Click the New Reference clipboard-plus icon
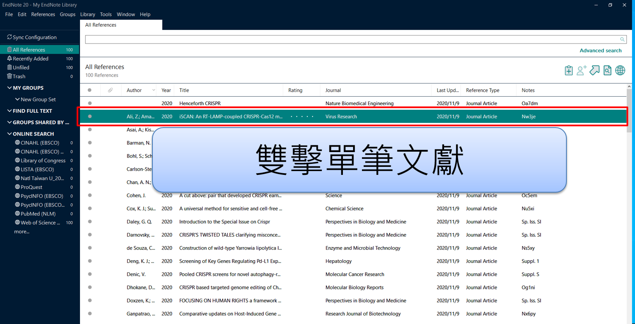The height and width of the screenshot is (324, 635). (569, 71)
